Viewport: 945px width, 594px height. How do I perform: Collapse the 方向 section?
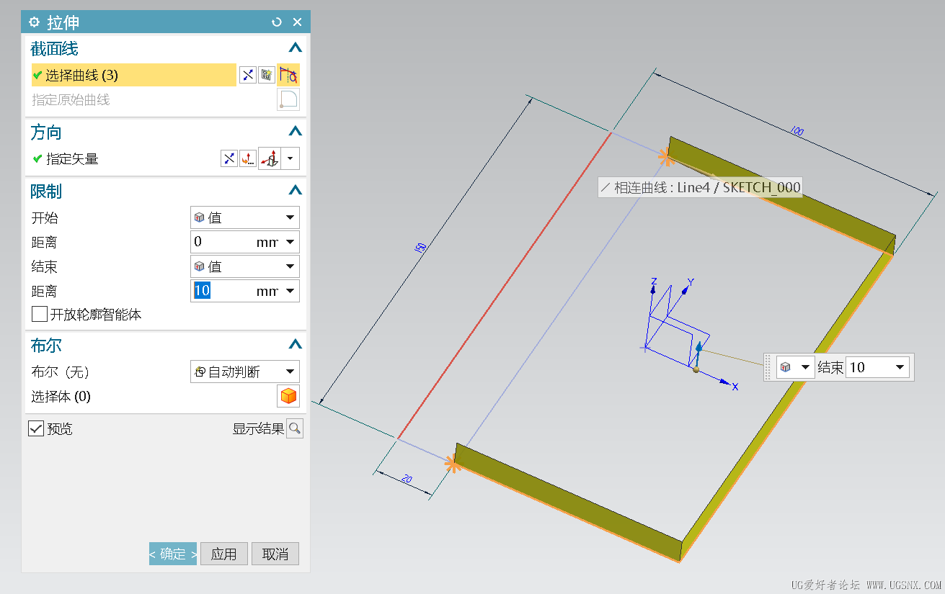[294, 132]
